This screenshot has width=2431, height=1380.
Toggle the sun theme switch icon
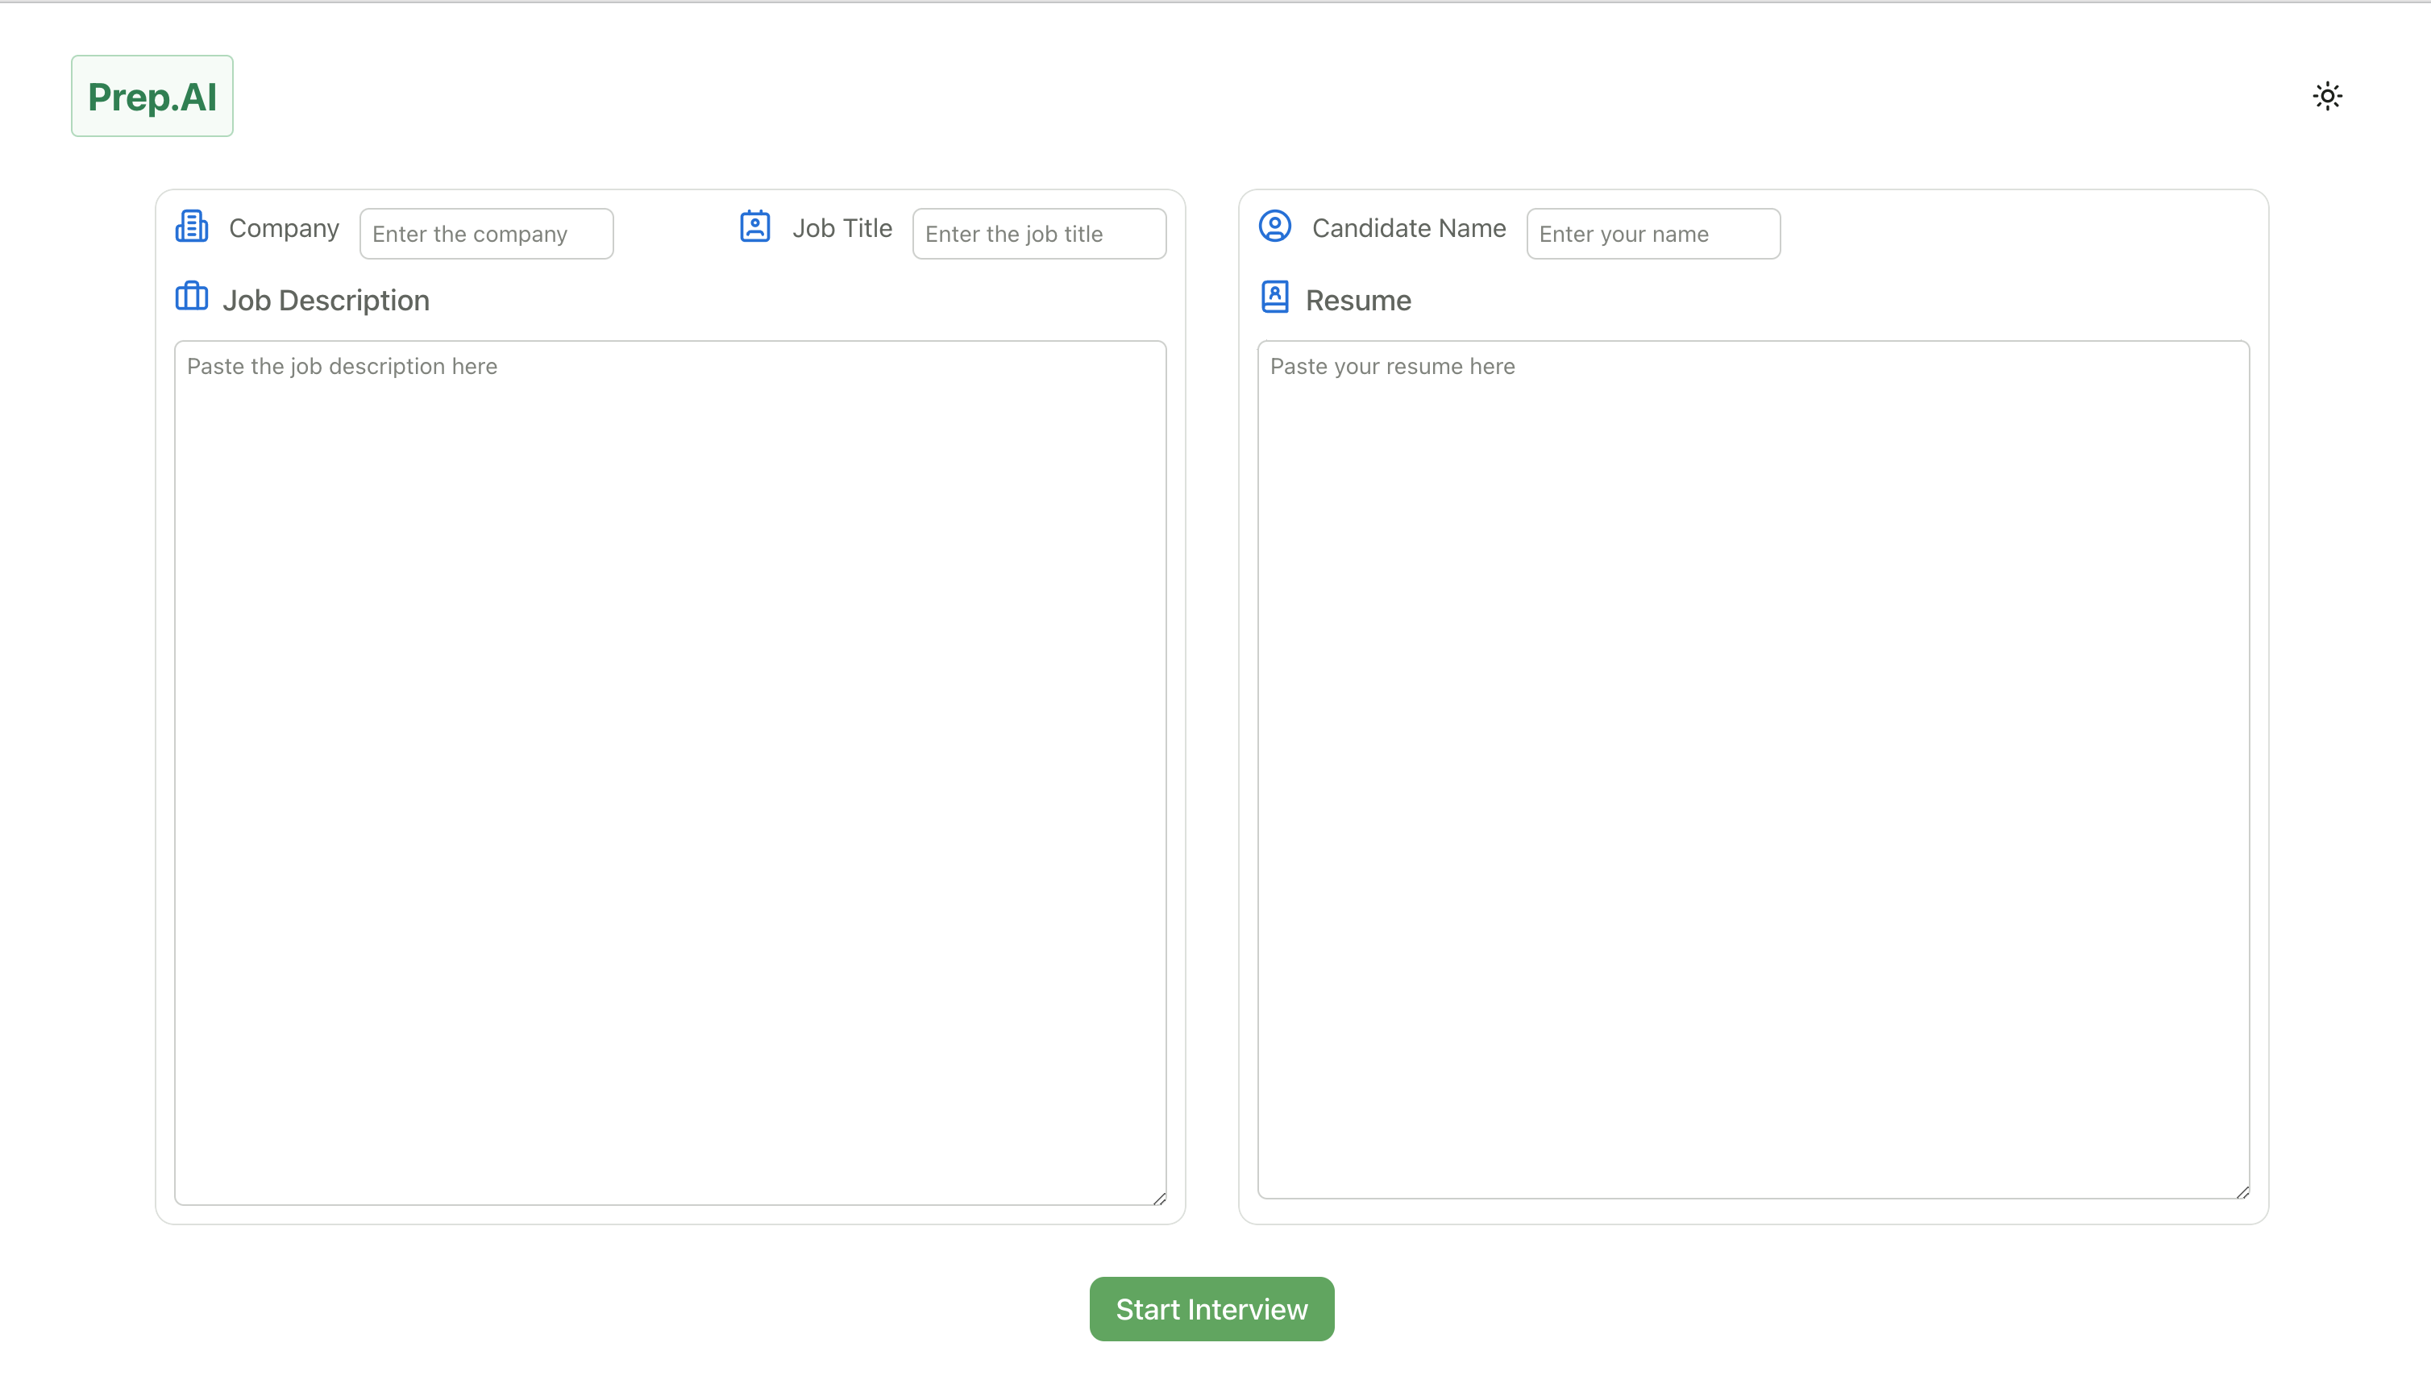coord(2327,96)
